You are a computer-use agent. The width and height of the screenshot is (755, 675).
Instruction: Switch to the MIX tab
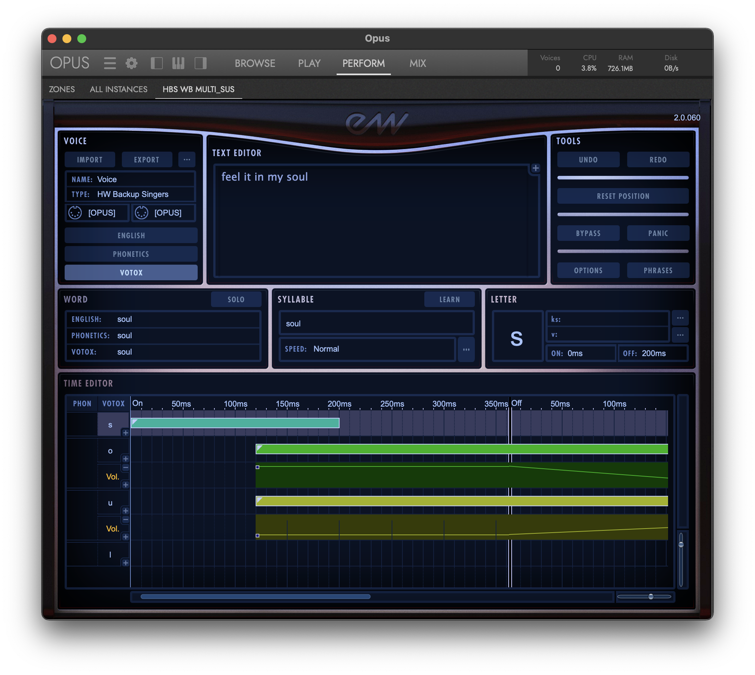418,63
